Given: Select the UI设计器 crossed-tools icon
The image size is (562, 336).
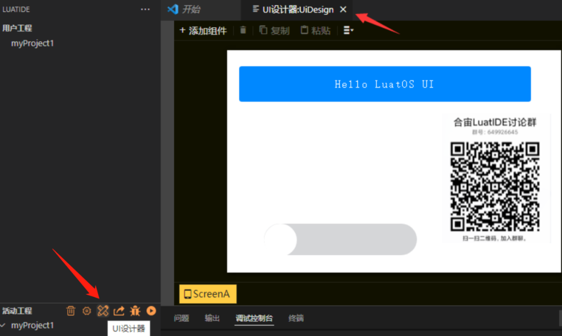Looking at the screenshot, I should [103, 311].
